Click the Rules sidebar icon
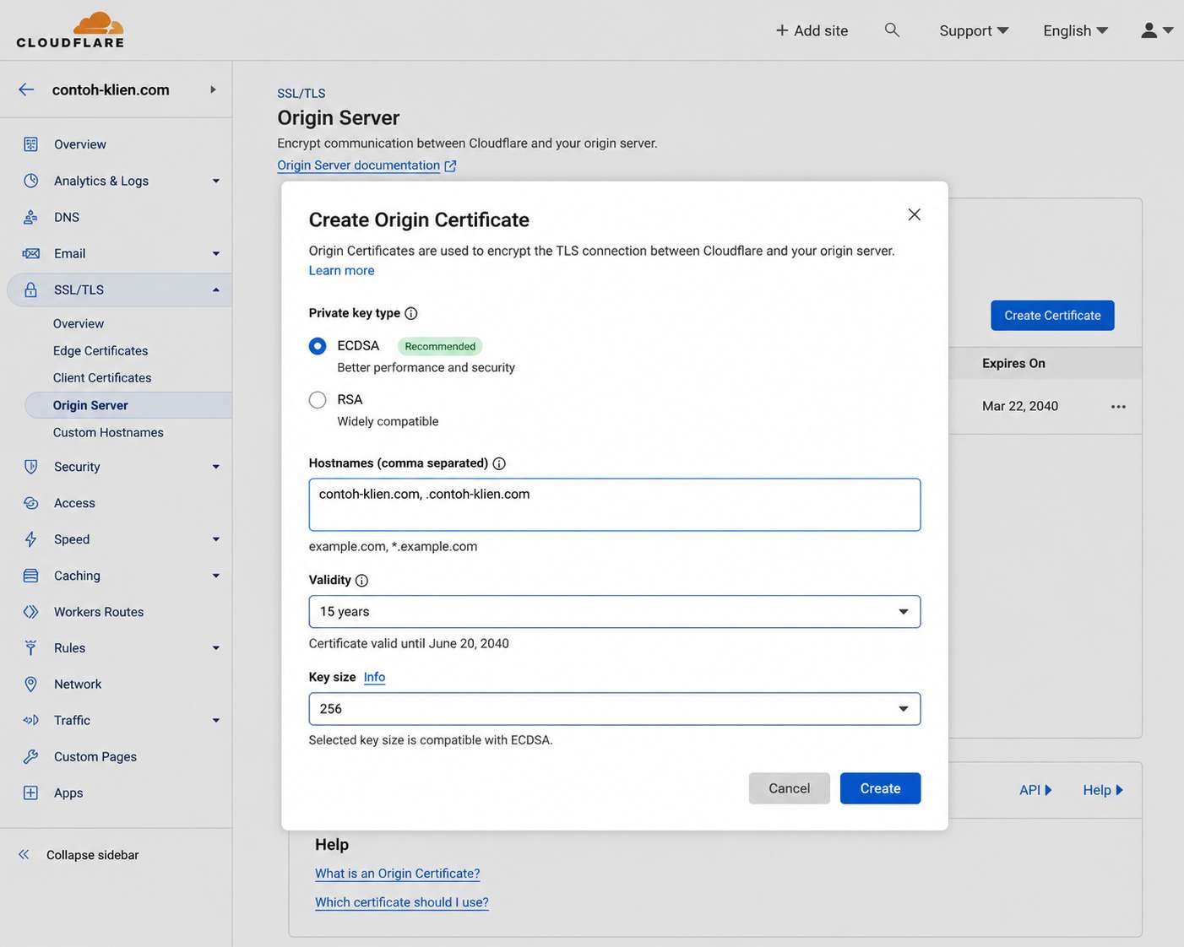The height and width of the screenshot is (947, 1184). (30, 648)
